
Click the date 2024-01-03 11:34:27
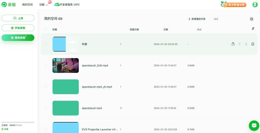165,65
